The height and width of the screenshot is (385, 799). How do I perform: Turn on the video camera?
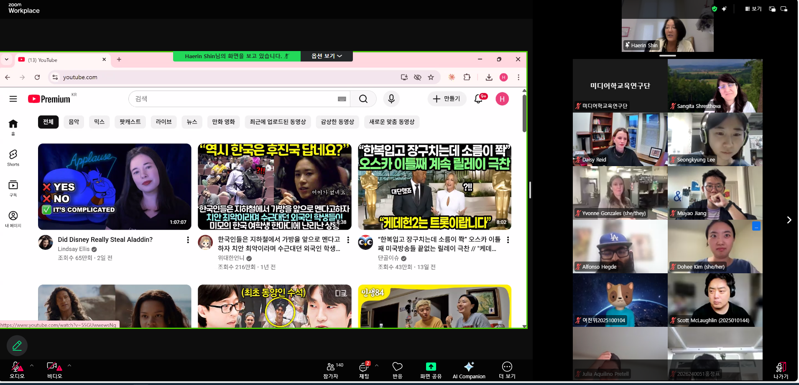pyautogui.click(x=54, y=370)
